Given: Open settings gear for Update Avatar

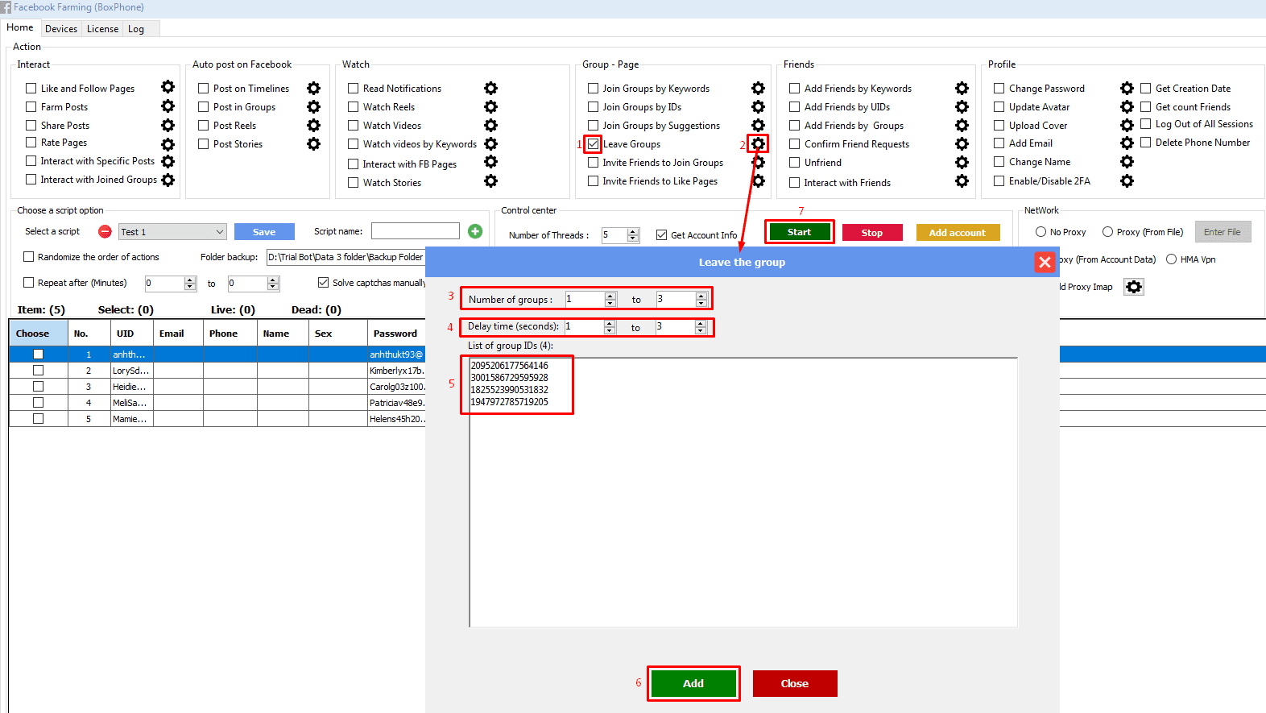Looking at the screenshot, I should [x=1127, y=106].
